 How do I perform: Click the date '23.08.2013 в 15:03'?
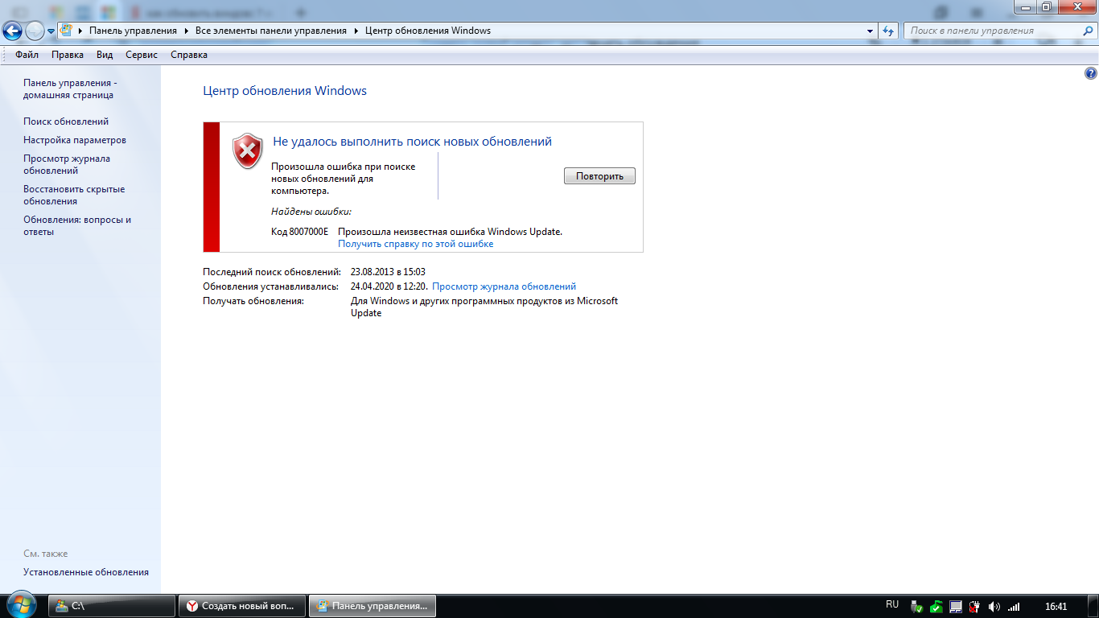coord(388,272)
